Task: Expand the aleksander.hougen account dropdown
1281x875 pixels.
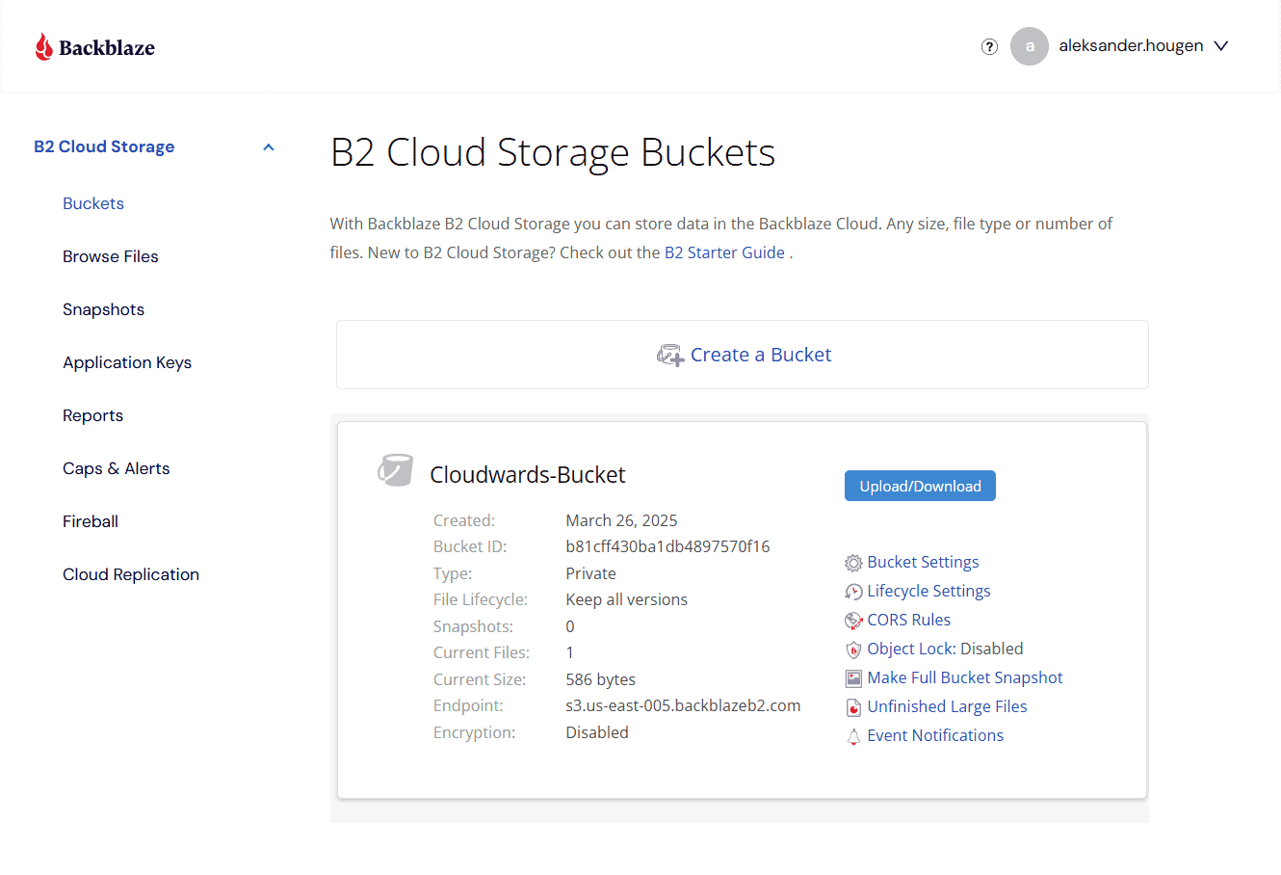Action: pos(1221,46)
